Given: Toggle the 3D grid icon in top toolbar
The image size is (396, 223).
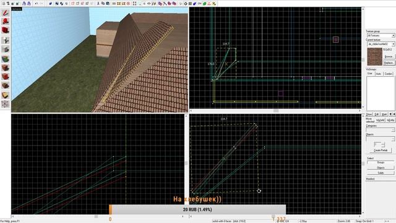Looking at the screenshot, I should (8, 4).
